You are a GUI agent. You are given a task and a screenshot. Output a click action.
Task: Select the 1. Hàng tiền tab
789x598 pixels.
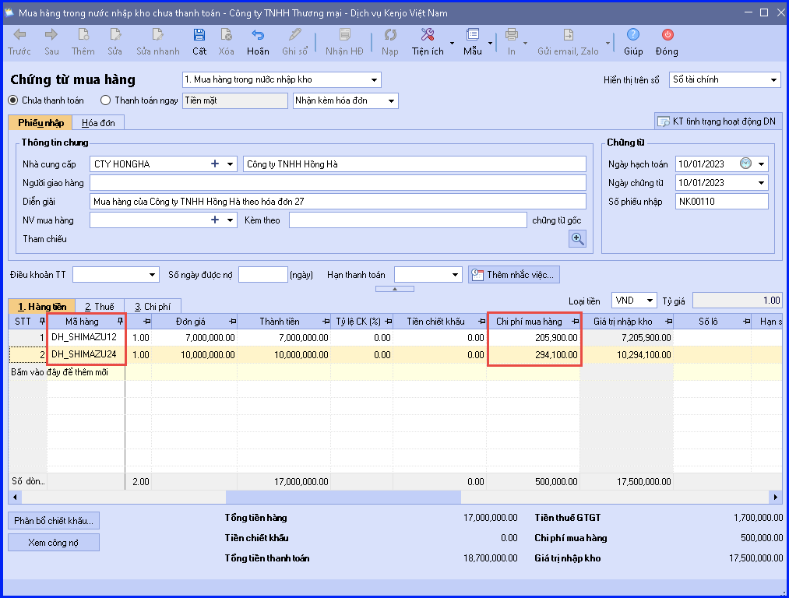42,306
